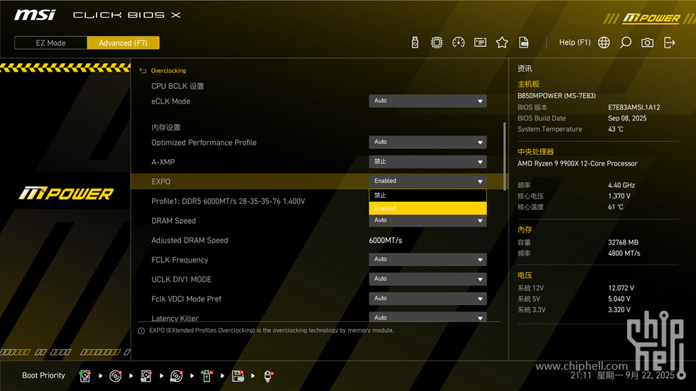Click the B850MPOWER (MS-7E83) board name
This screenshot has height=391, width=696.
557,96
